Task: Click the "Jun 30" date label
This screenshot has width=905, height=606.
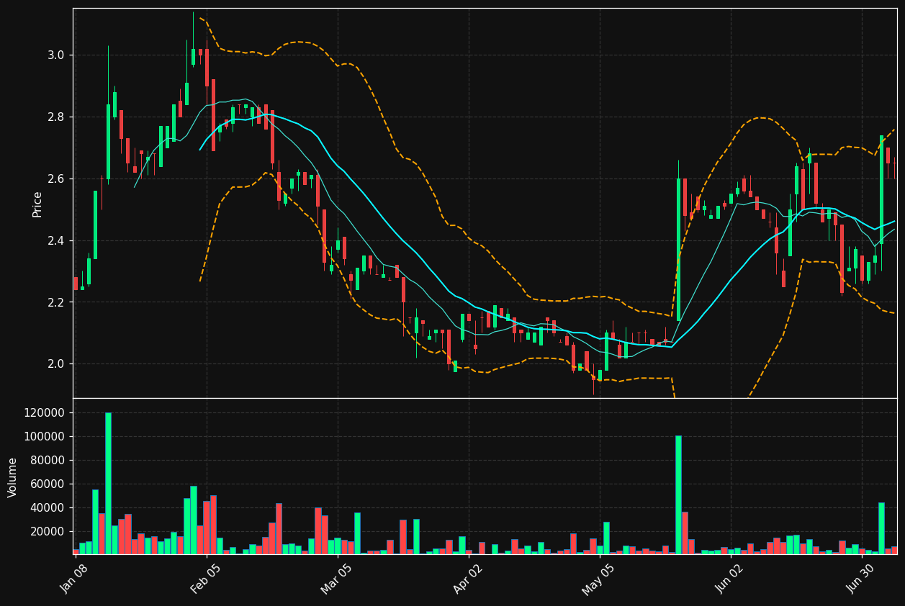Action: point(861,578)
